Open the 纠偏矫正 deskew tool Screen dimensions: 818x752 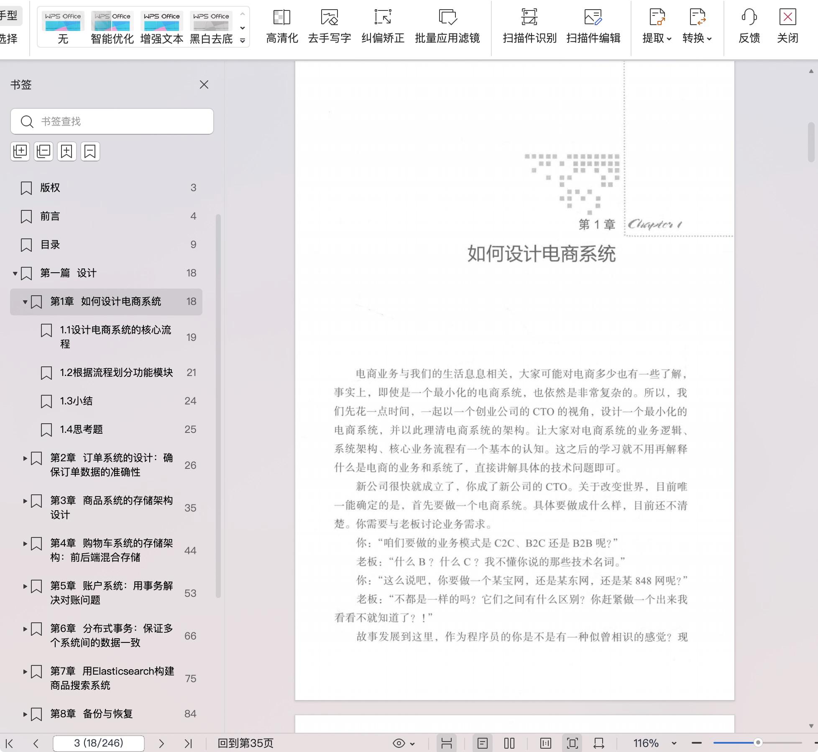[383, 26]
